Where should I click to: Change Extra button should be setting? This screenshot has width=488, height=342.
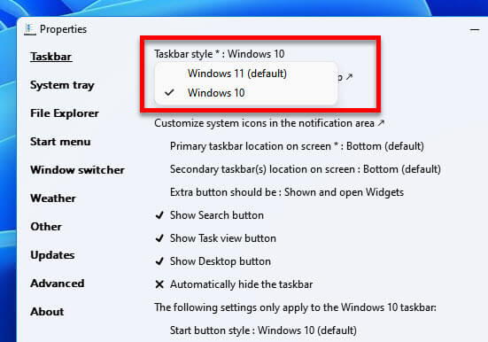point(287,192)
